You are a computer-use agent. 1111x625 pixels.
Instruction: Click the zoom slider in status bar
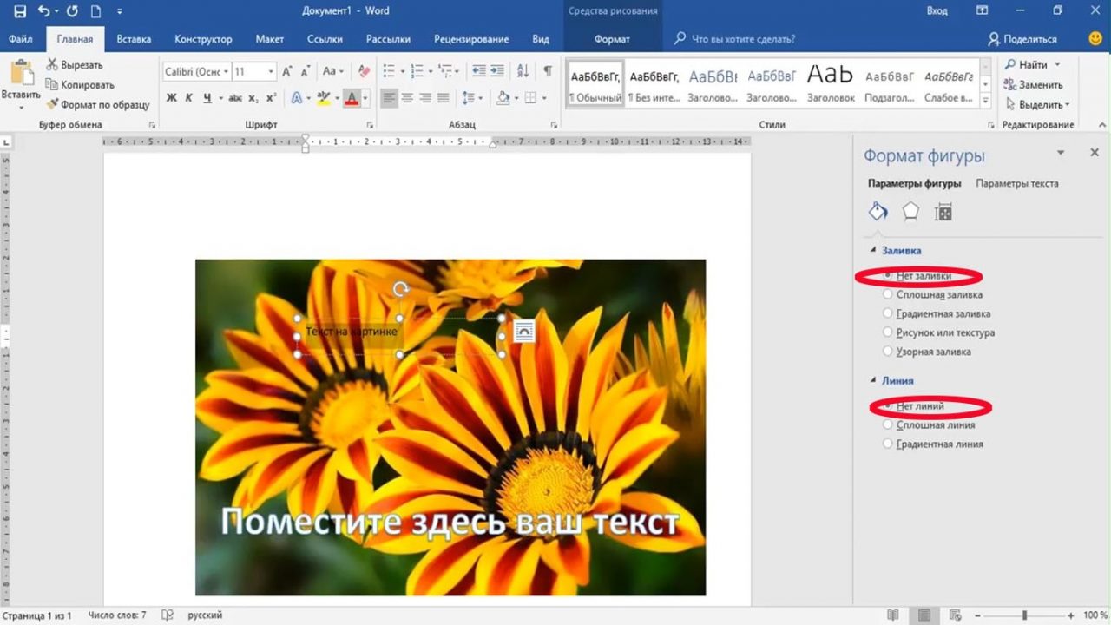(1025, 615)
